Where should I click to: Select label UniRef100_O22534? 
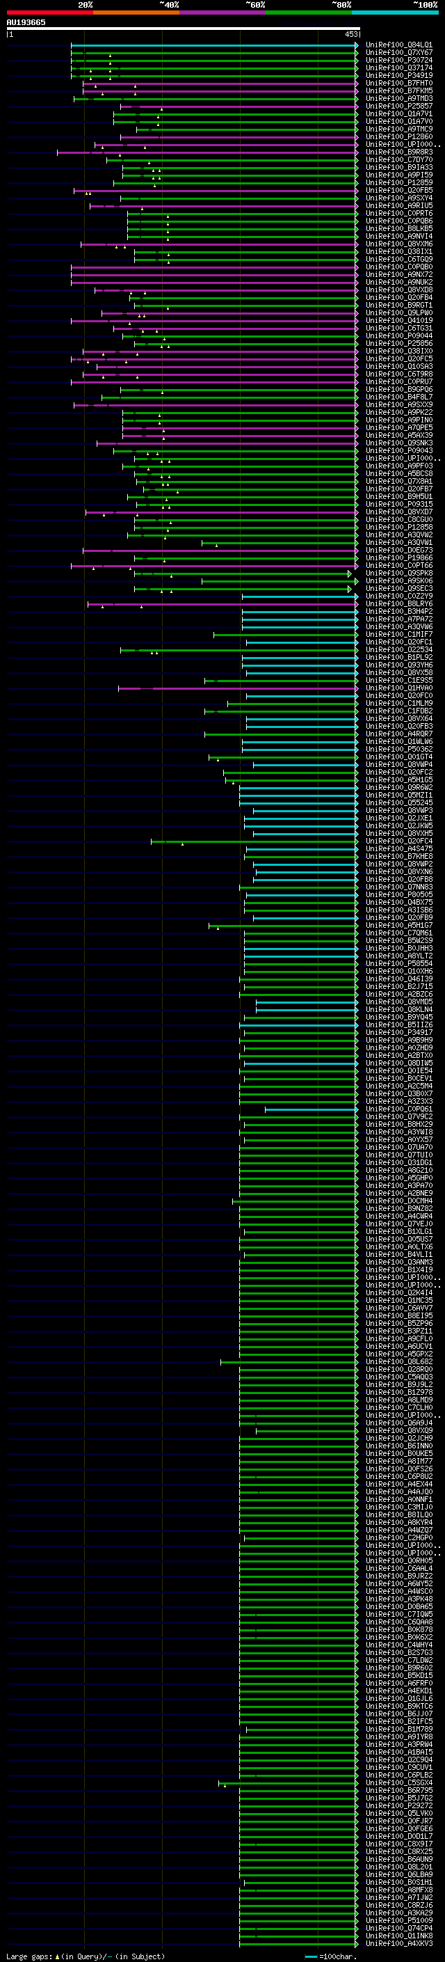(399, 649)
